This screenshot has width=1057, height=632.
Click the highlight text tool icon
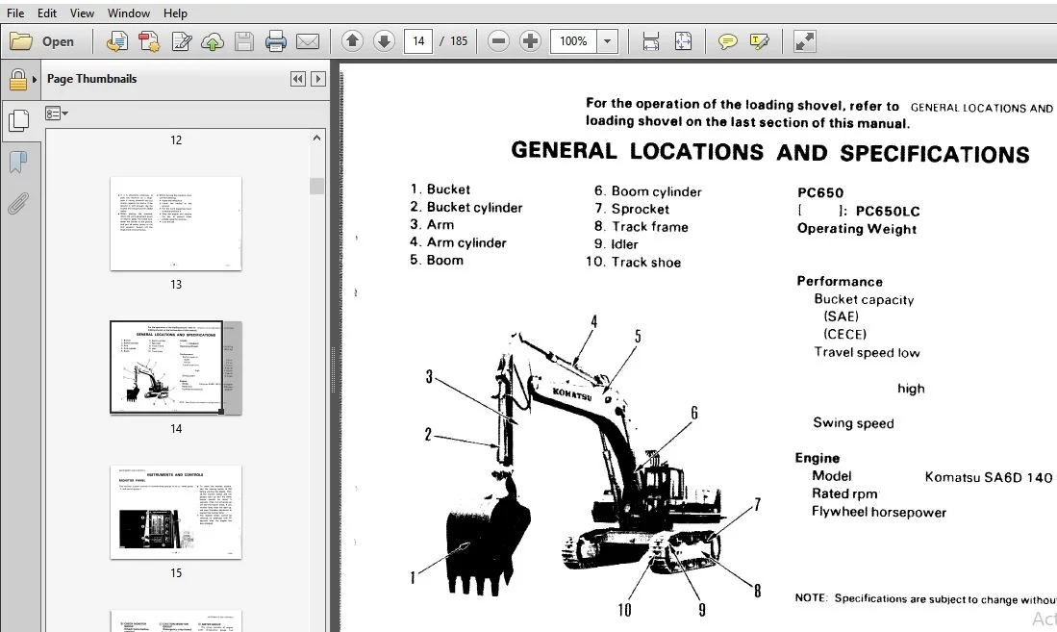[759, 41]
